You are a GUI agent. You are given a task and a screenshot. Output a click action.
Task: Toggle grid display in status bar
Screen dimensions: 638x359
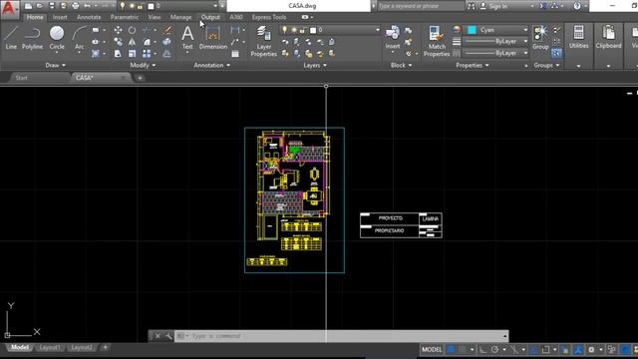tap(451, 350)
